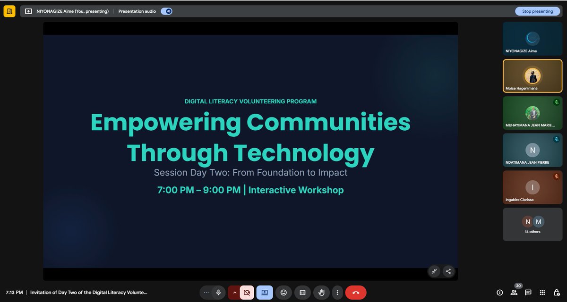This screenshot has width=567, height=302.
Task: Click the I avatar in Ingabire tile
Action: [533, 187]
